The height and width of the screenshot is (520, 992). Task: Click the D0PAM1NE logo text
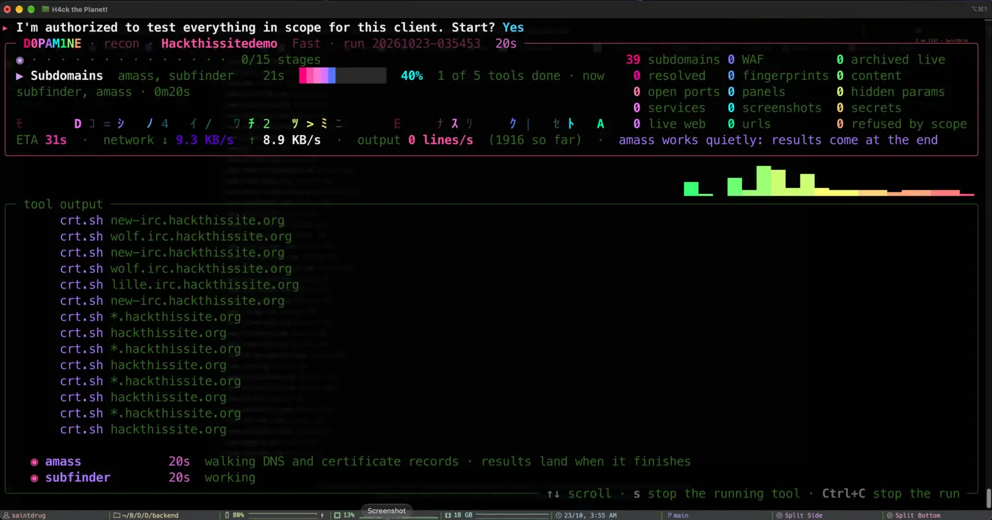pos(52,44)
